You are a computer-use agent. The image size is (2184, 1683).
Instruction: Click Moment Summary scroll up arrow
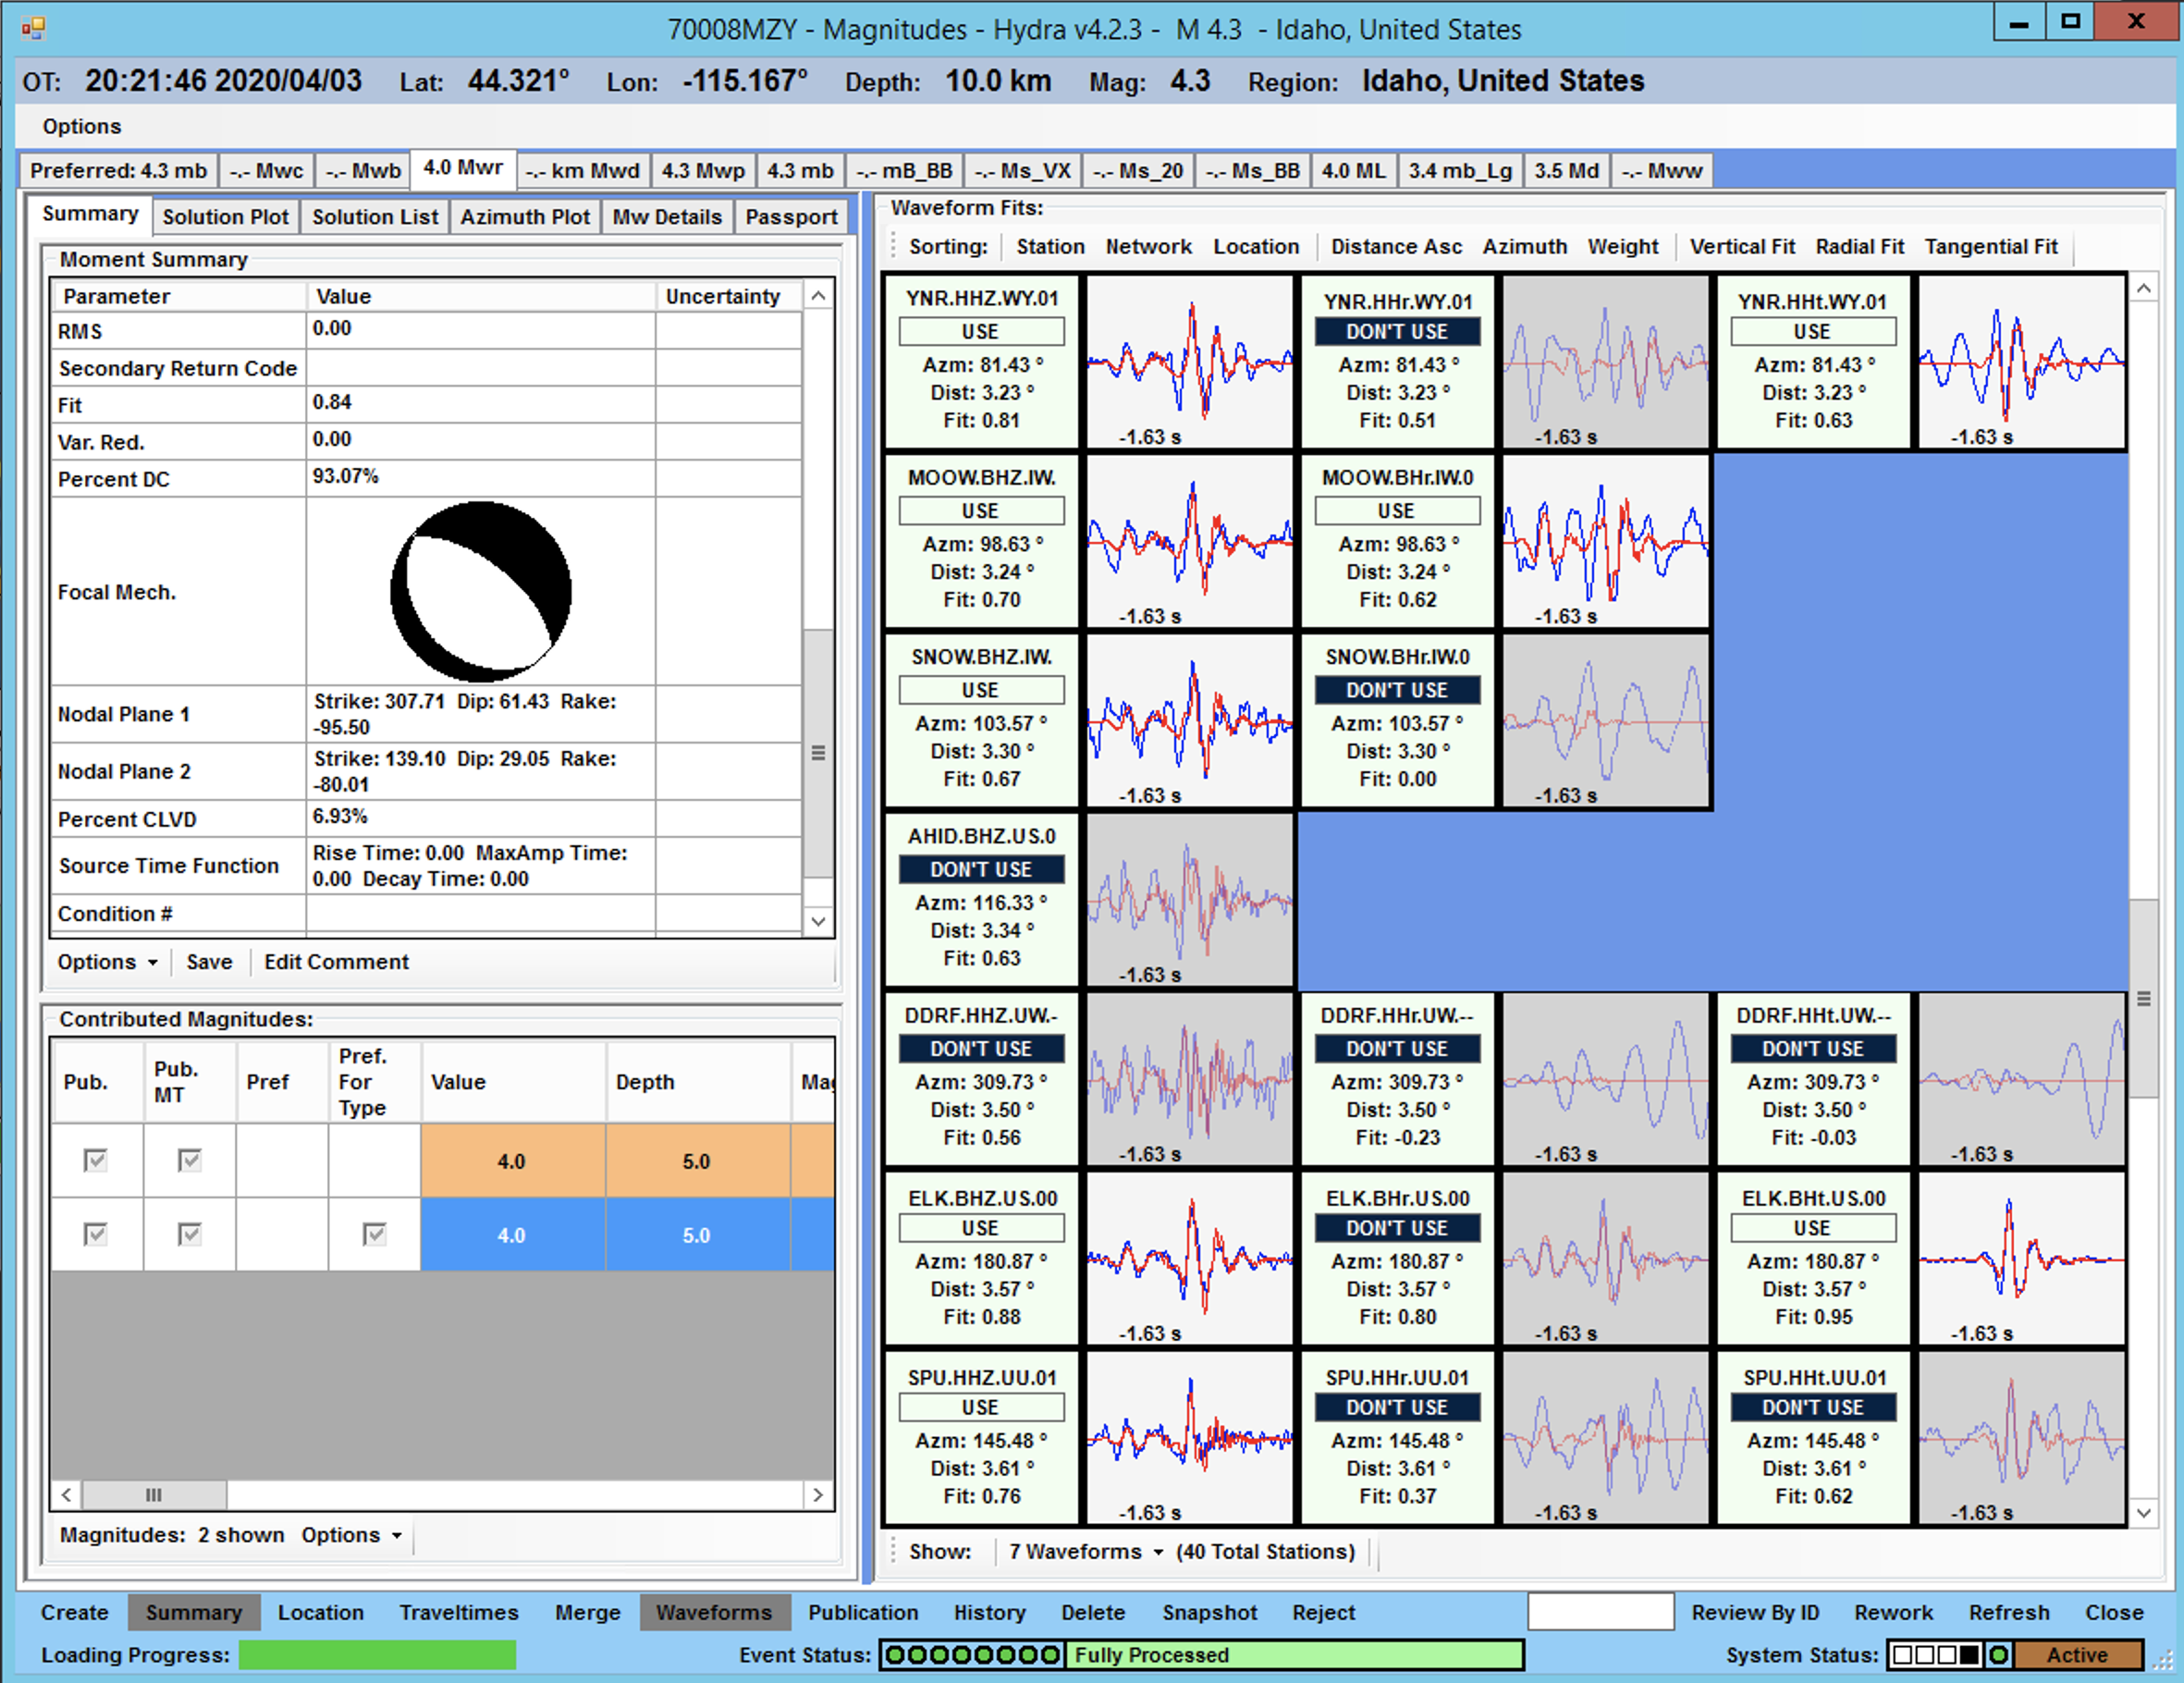point(818,296)
